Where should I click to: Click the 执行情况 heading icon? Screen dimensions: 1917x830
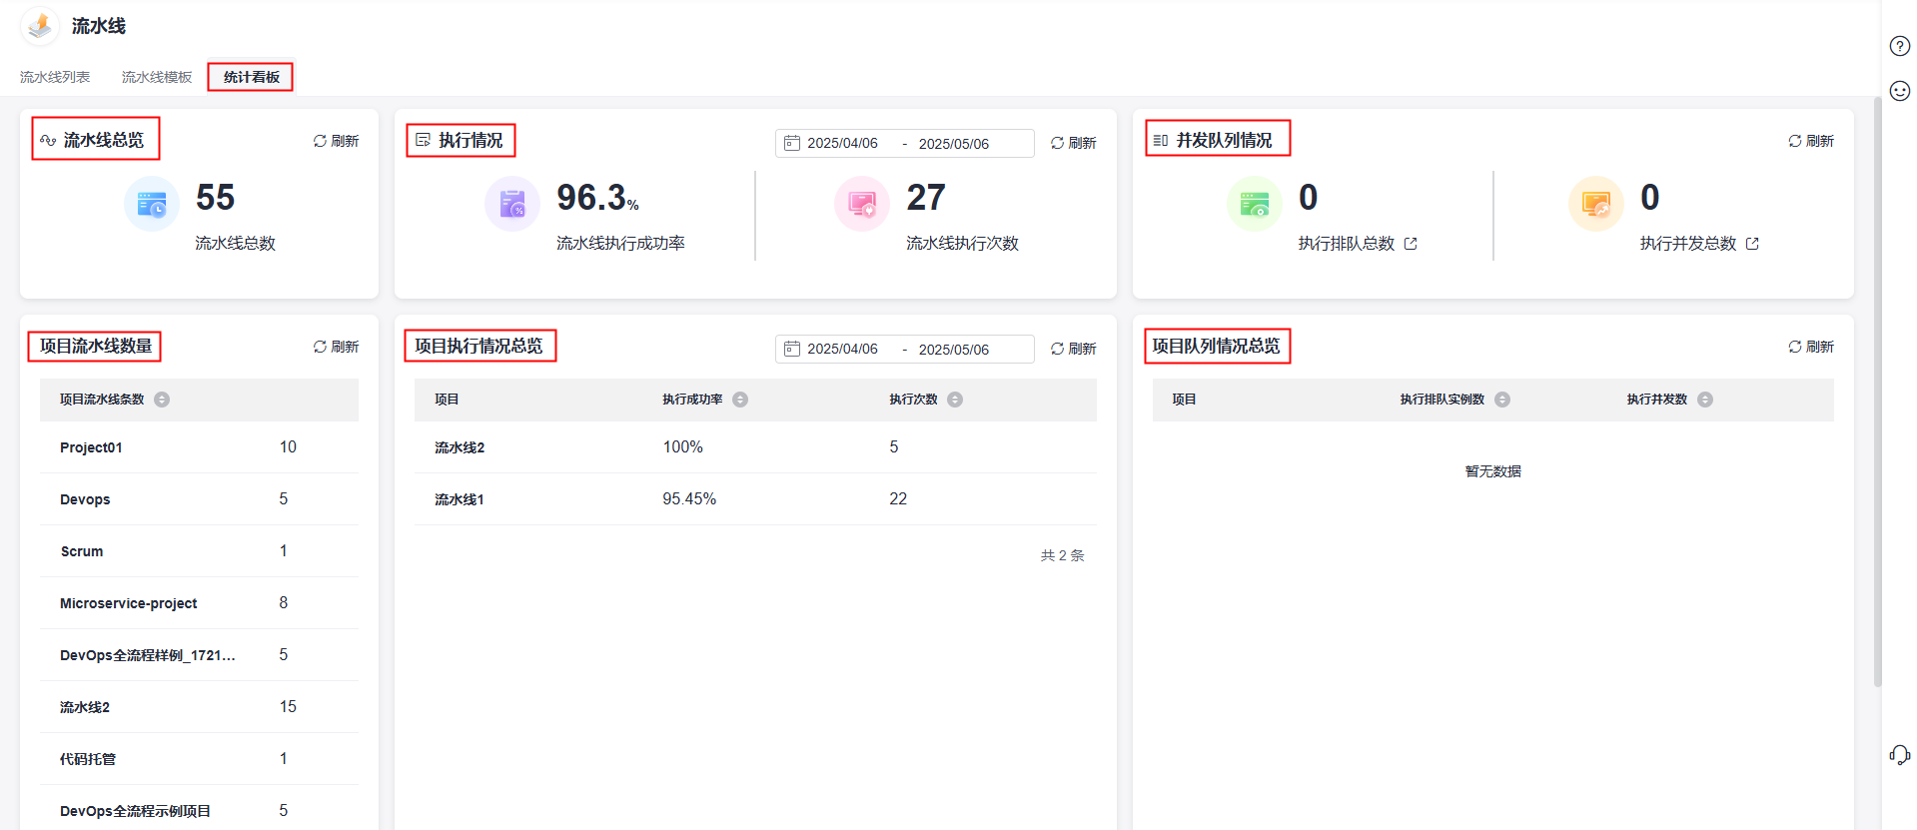point(424,140)
